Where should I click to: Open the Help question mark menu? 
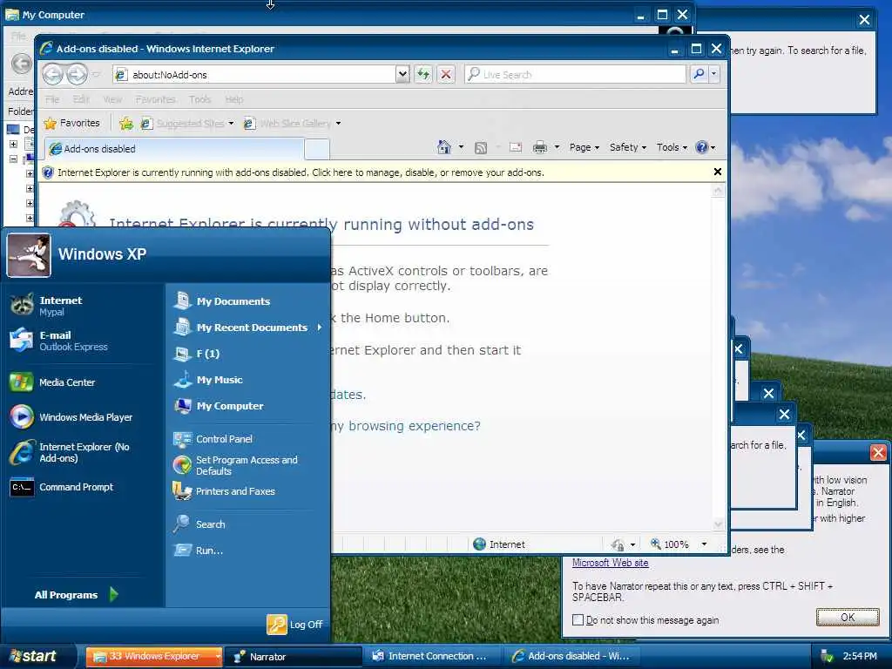click(706, 147)
